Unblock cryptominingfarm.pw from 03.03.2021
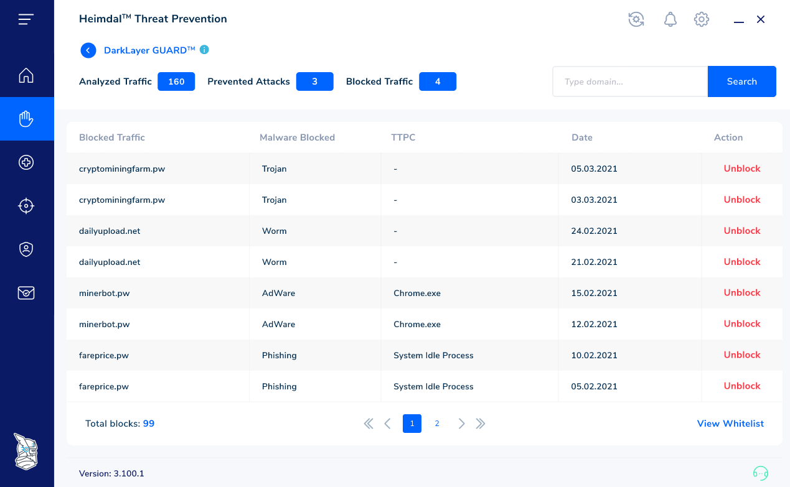Image resolution: width=790 pixels, height=487 pixels. tap(742, 200)
